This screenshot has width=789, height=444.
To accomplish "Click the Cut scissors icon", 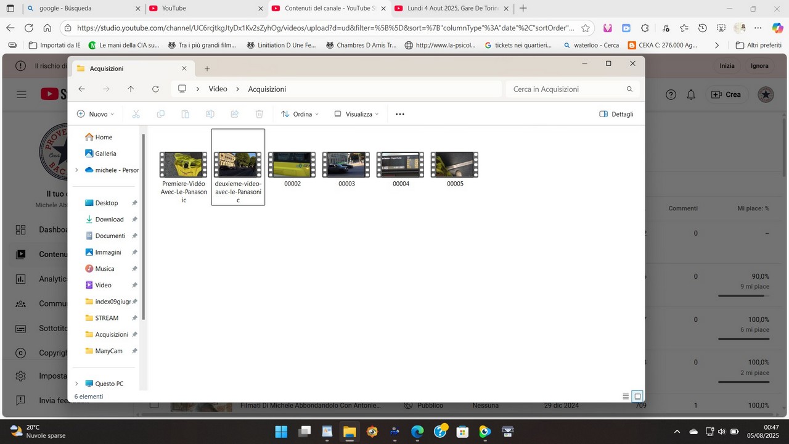I will coord(136,114).
